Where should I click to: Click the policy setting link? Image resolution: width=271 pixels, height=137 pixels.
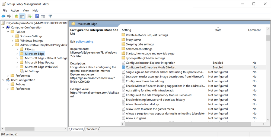pyautogui.click(x=85, y=42)
